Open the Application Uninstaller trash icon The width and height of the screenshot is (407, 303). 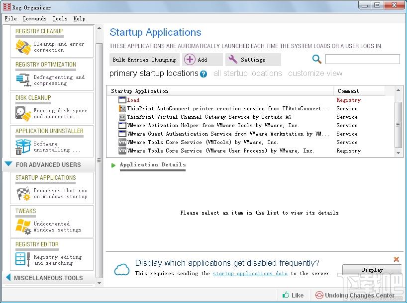pos(23,147)
